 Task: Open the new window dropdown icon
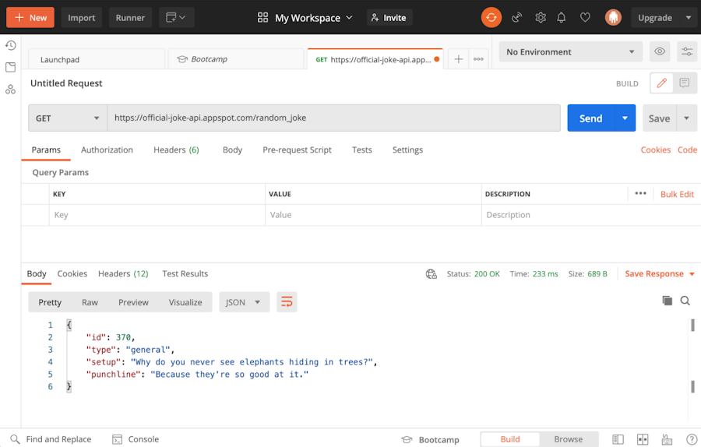(x=176, y=17)
